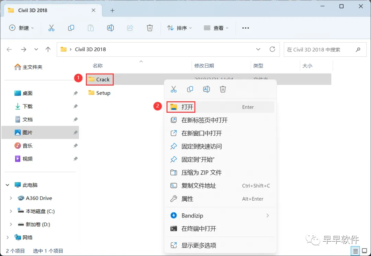Open the 新建 dropdown
This screenshot has width=371, height=256.
(x=21, y=28)
